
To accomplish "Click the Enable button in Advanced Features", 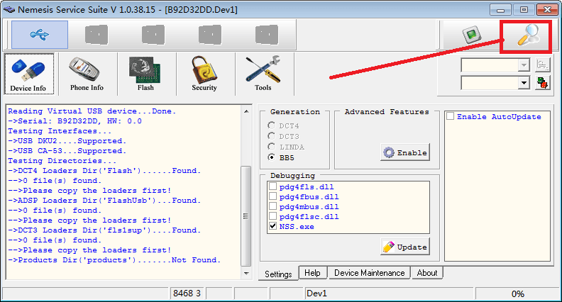I will [405, 152].
